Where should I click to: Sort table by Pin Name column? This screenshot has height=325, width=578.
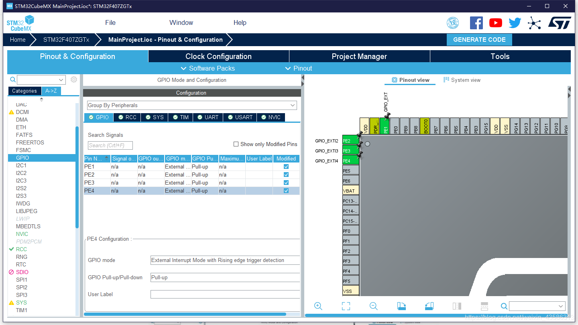click(x=97, y=158)
